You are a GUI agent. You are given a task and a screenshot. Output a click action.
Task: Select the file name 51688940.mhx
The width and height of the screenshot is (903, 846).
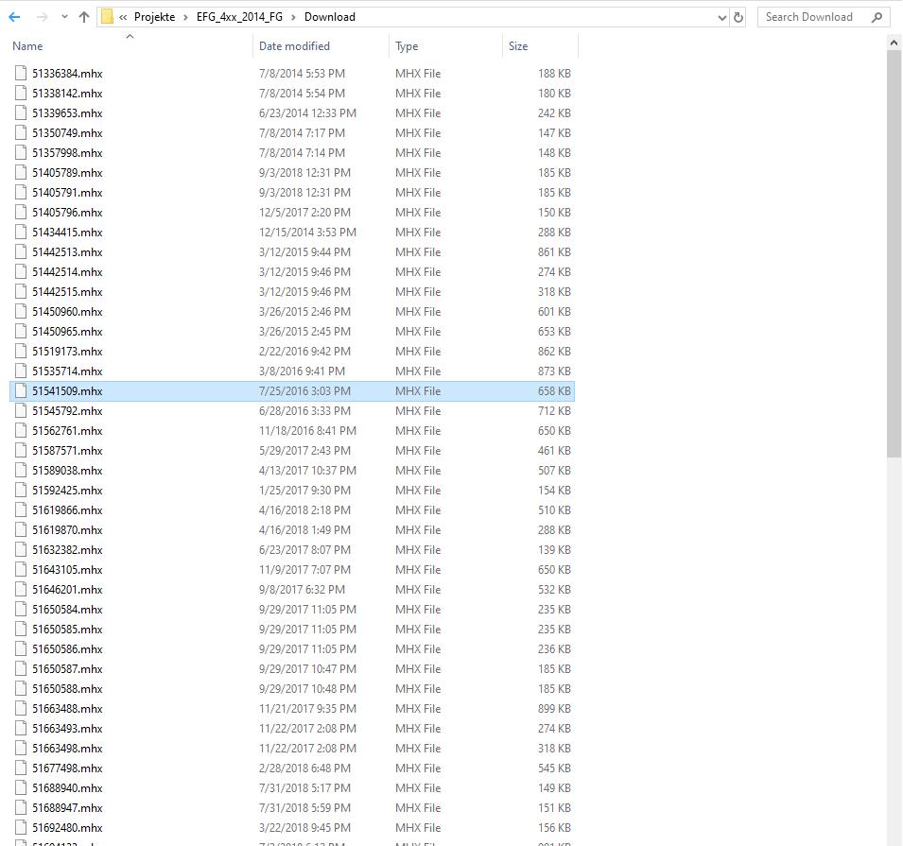[67, 788]
